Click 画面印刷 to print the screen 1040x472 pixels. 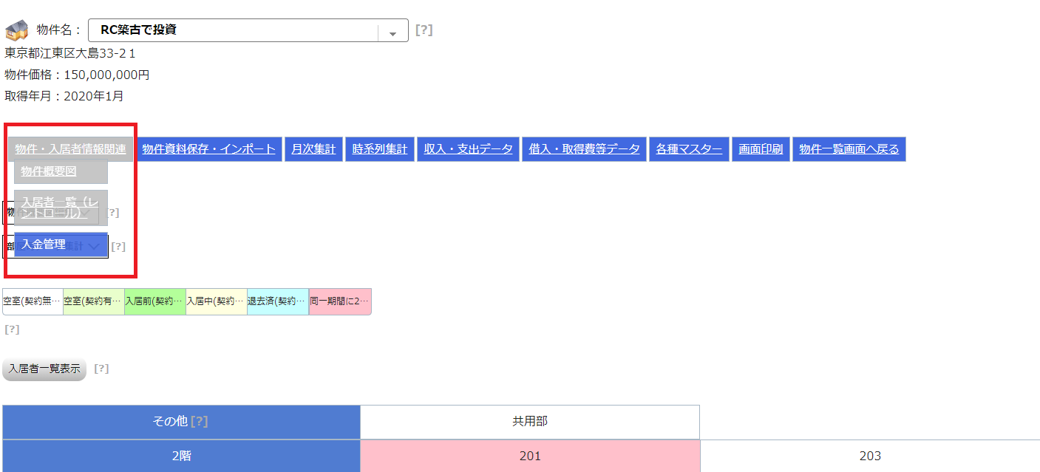[761, 149]
